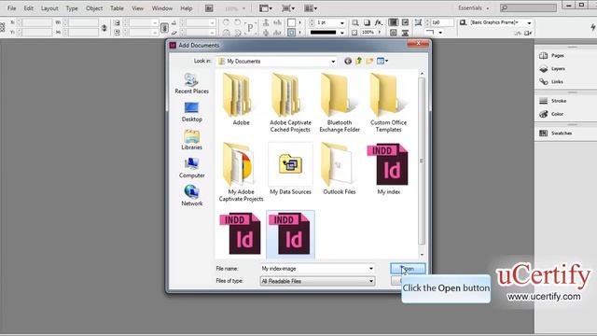Image resolution: width=597 pixels, height=336 pixels.
Task: Open the Arrange Documents icon menu
Action: 311,8
